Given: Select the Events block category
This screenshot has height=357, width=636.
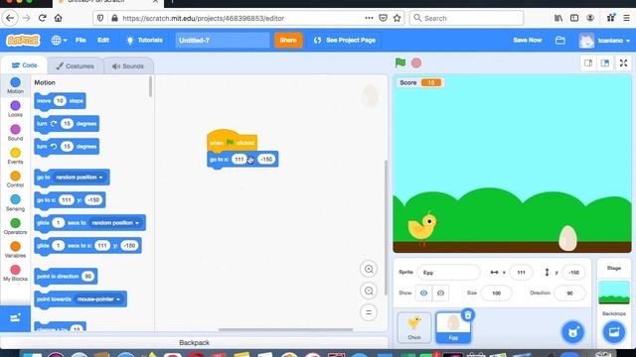Looking at the screenshot, I should click(16, 156).
